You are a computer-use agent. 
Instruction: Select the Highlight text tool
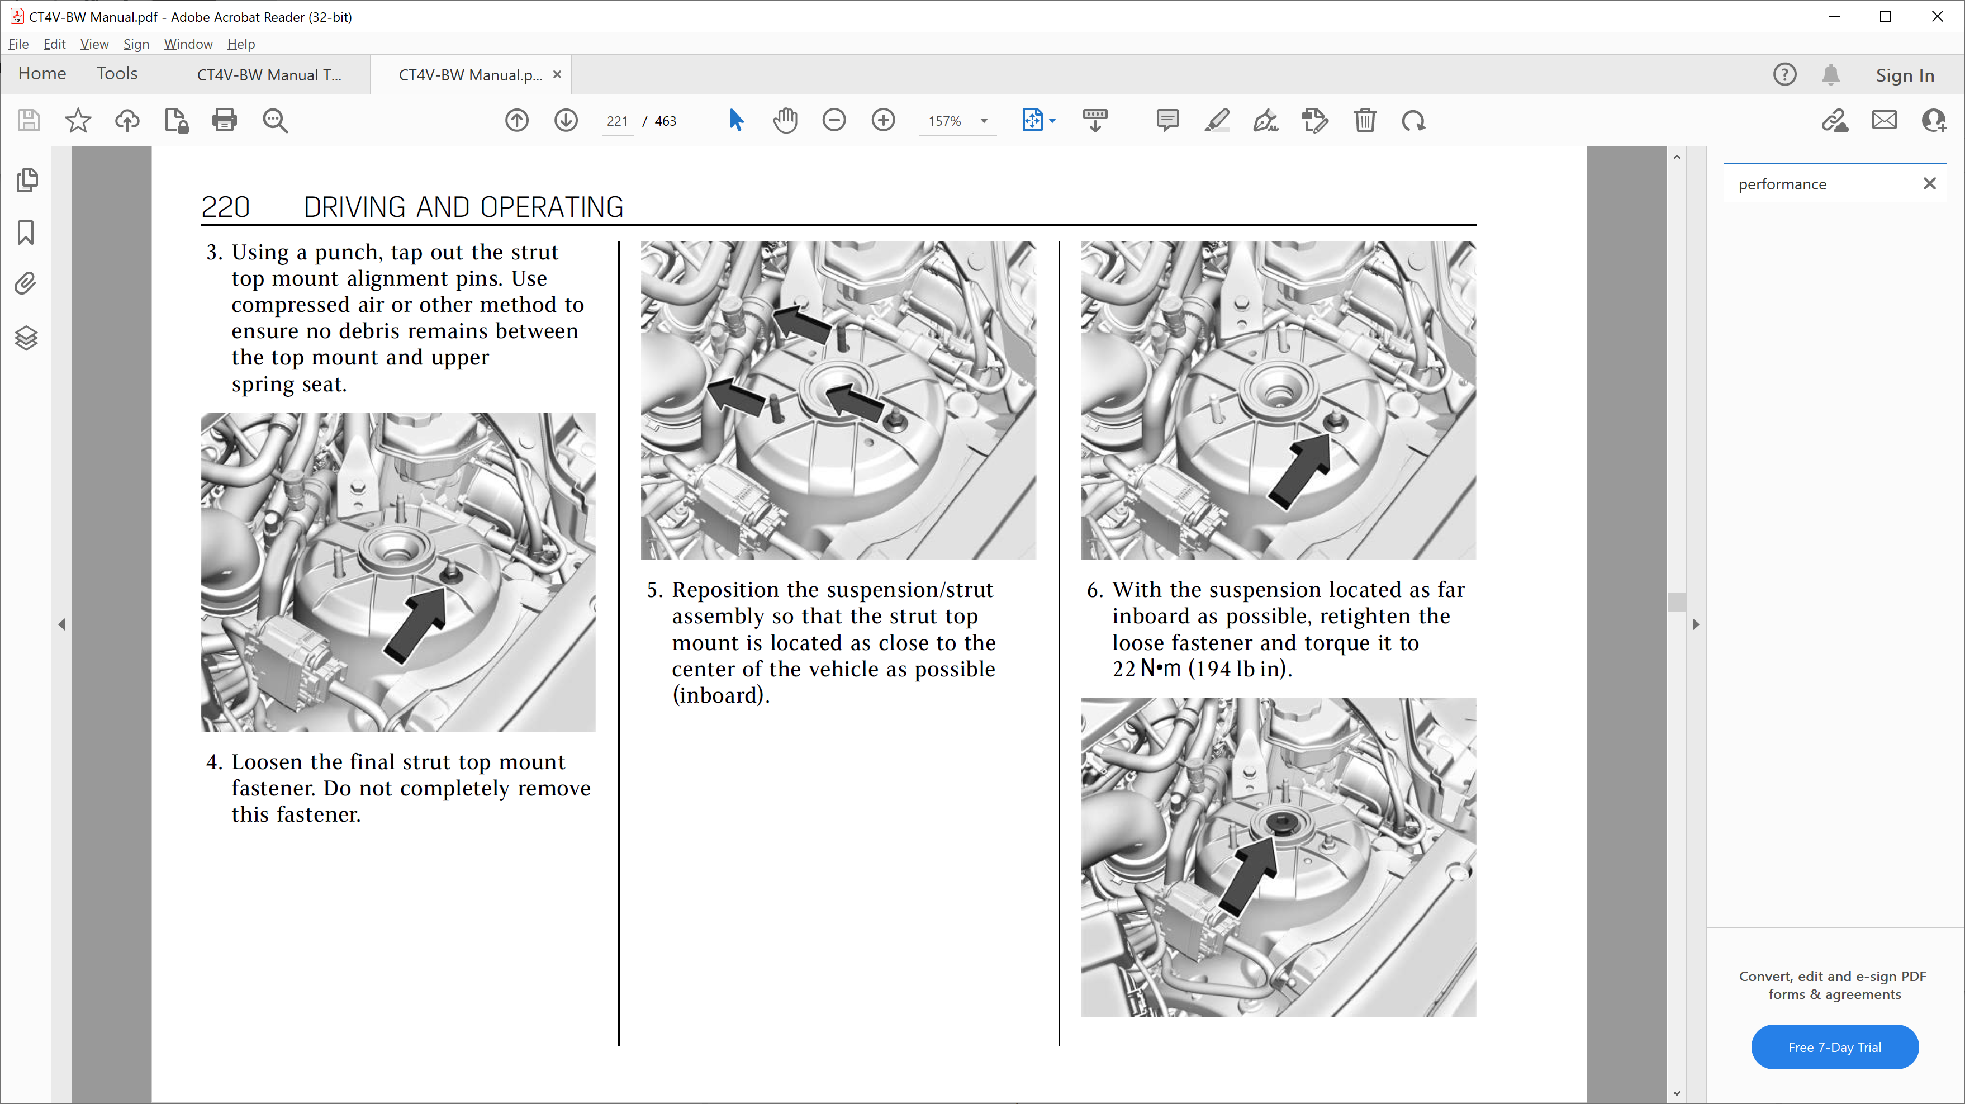[x=1217, y=121]
